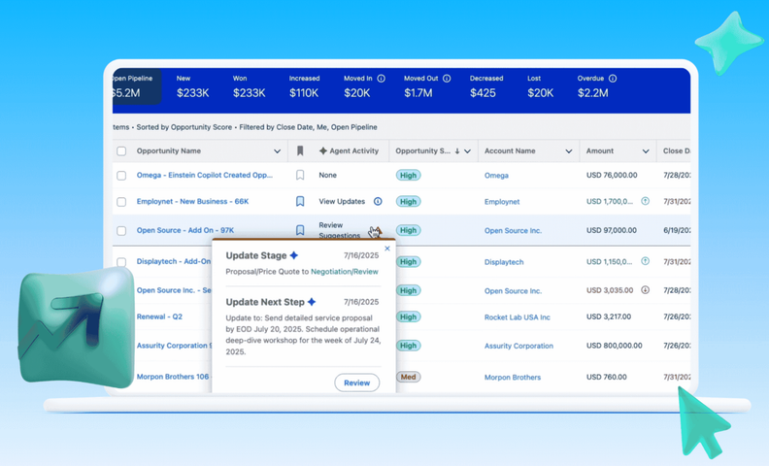Screen dimensions: 769x466
Task: Open the Account Name column dropdown
Action: click(x=568, y=151)
